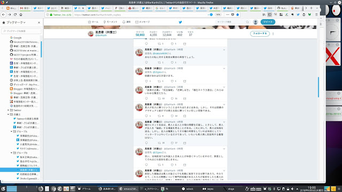The width and height of the screenshot is (342, 192).
Task: Click the green padlock site identity icon
Action: (51, 15)
